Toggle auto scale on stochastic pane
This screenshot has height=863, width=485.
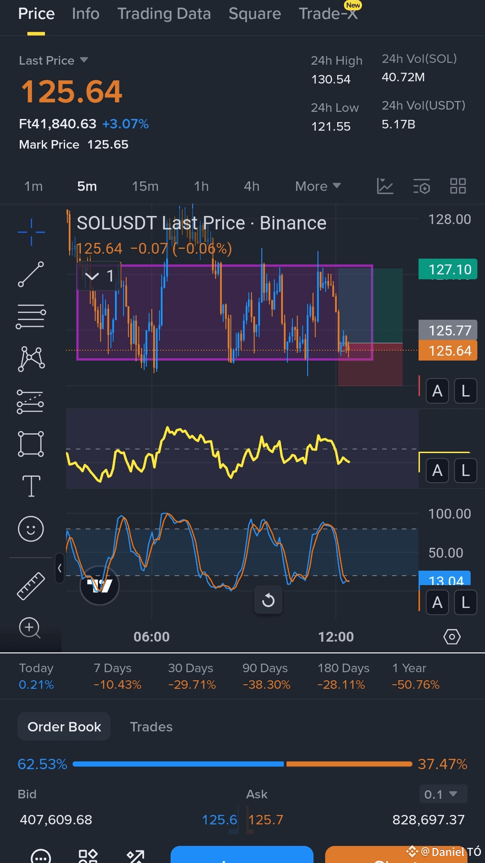click(x=437, y=603)
